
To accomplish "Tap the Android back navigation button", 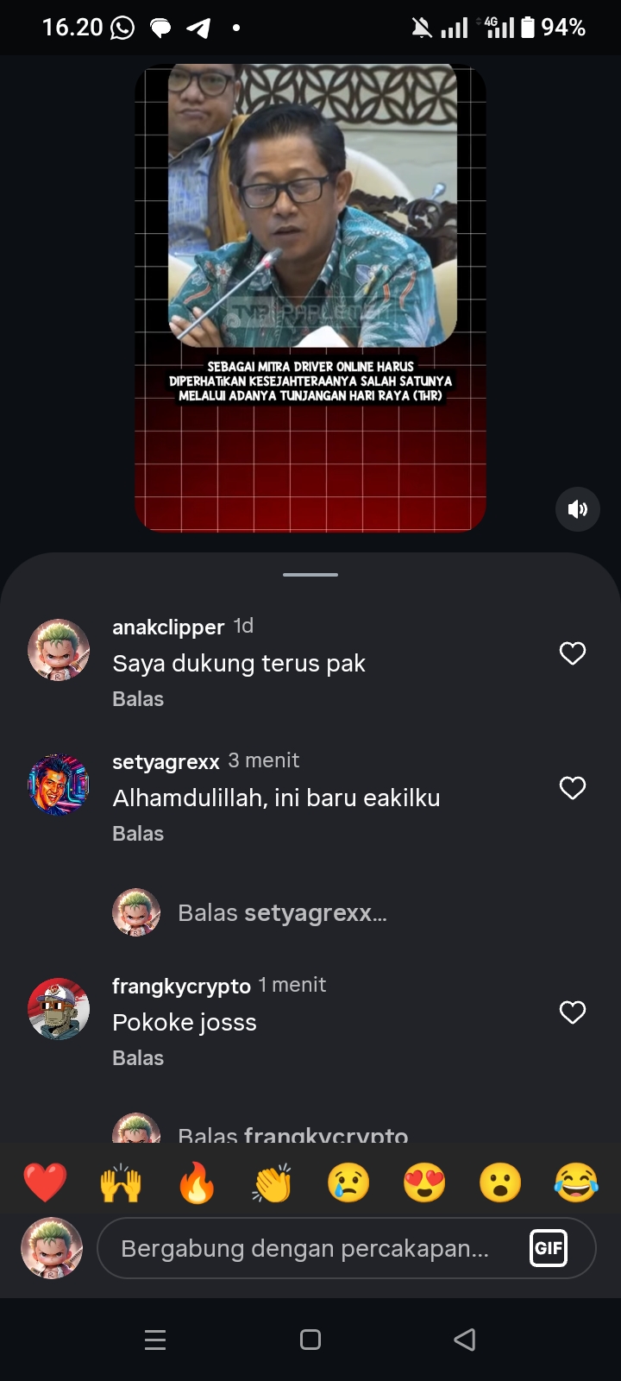I will tap(465, 1340).
